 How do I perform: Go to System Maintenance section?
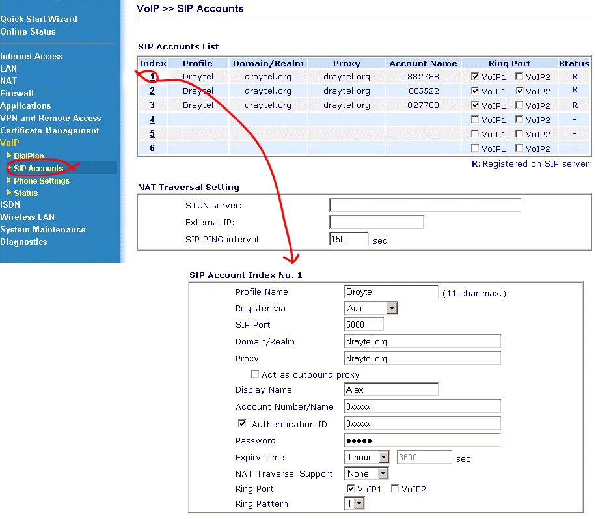point(43,229)
